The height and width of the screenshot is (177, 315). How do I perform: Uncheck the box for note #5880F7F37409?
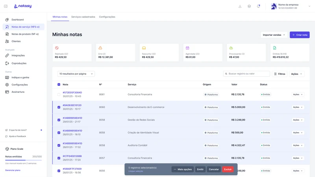click(x=59, y=171)
